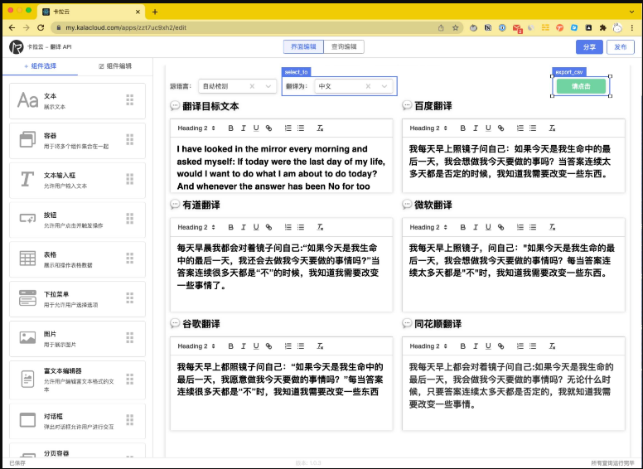Click underline icon in 翻译目标文本 editor
This screenshot has height=469, width=643.
[256, 128]
